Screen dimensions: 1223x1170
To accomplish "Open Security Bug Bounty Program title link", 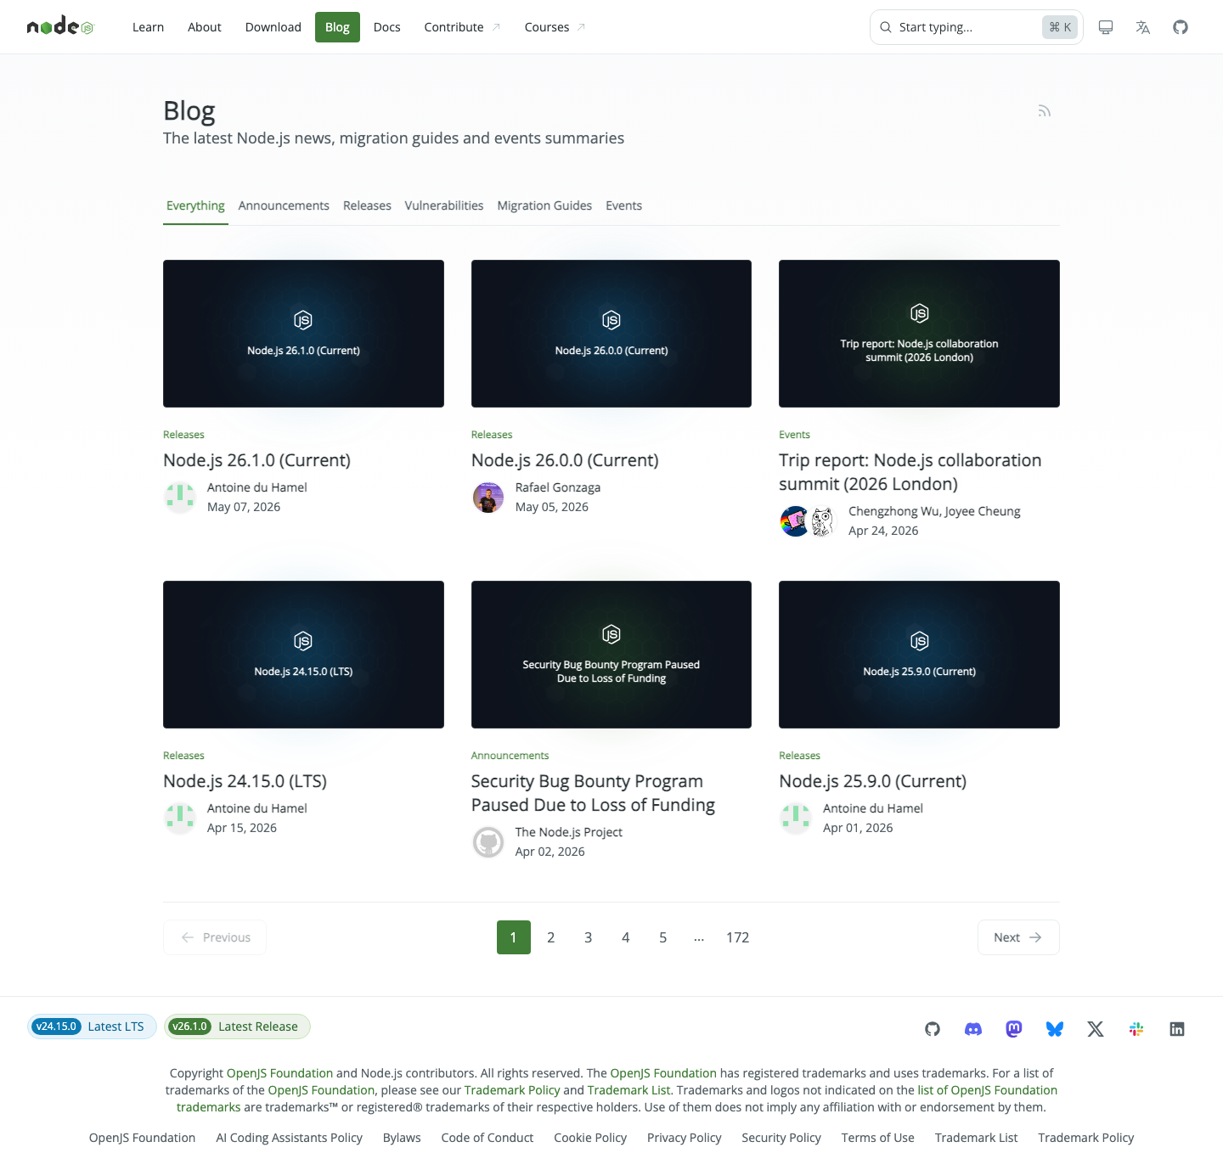I will point(593,793).
